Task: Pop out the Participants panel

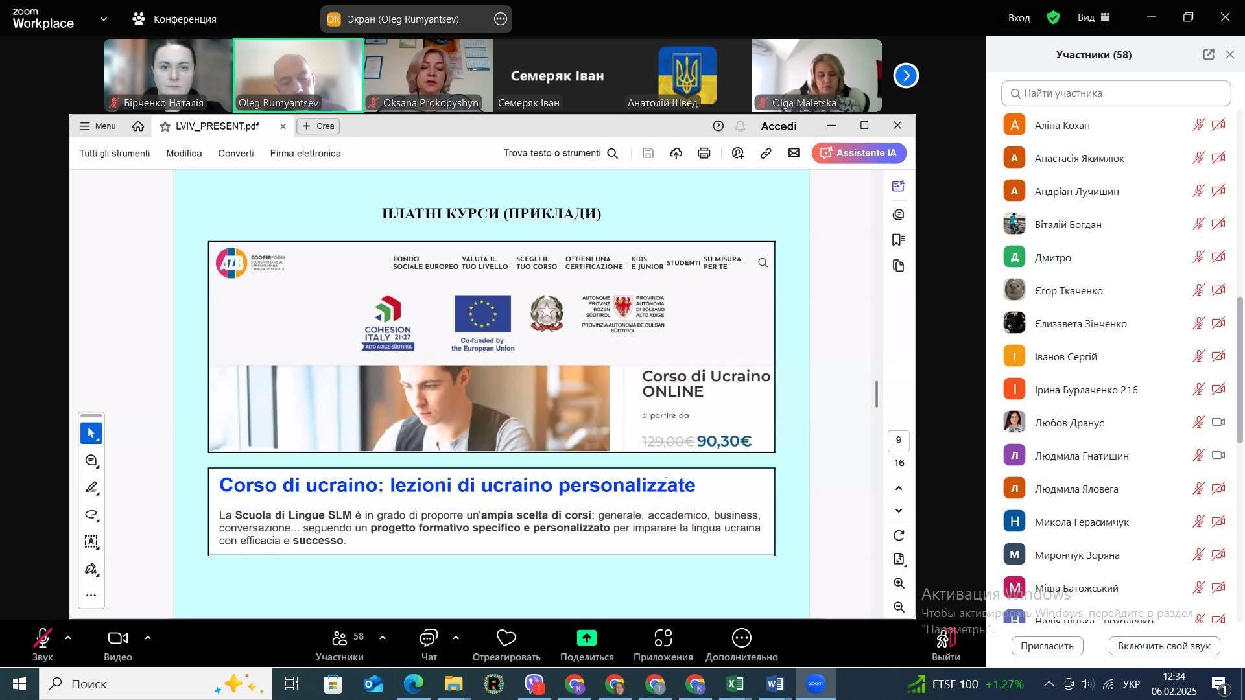Action: click(x=1208, y=55)
